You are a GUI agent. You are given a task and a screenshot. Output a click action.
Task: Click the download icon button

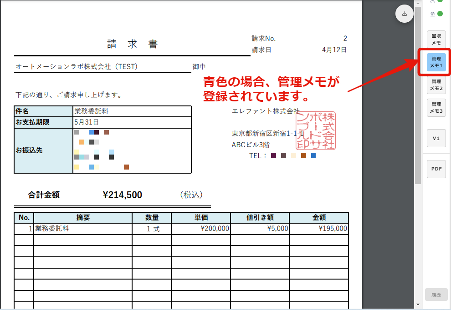tap(405, 14)
